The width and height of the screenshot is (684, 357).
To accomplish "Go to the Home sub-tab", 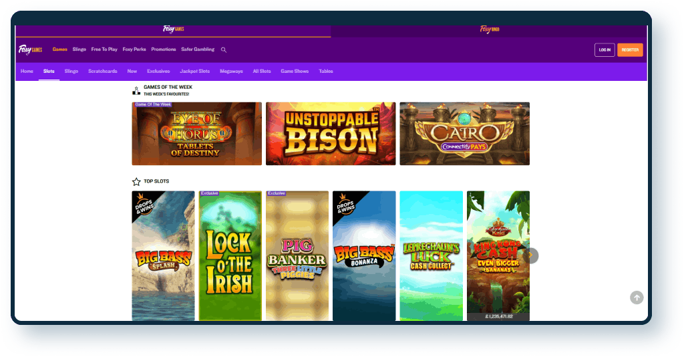I will tap(27, 71).
